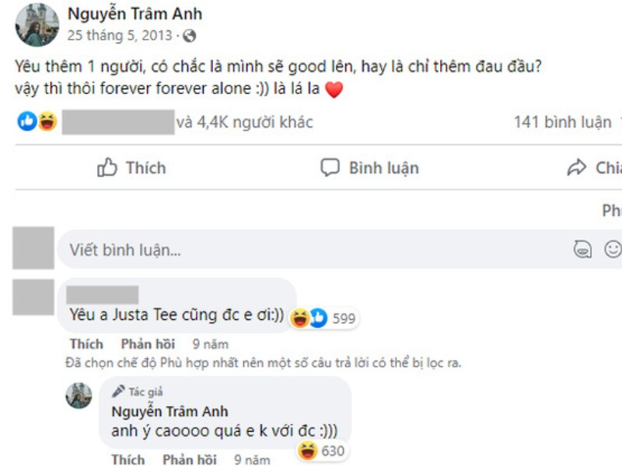Open the post date 25 tháng 5, 2013
Screen dimensions: 622x466
pyautogui.click(x=119, y=36)
